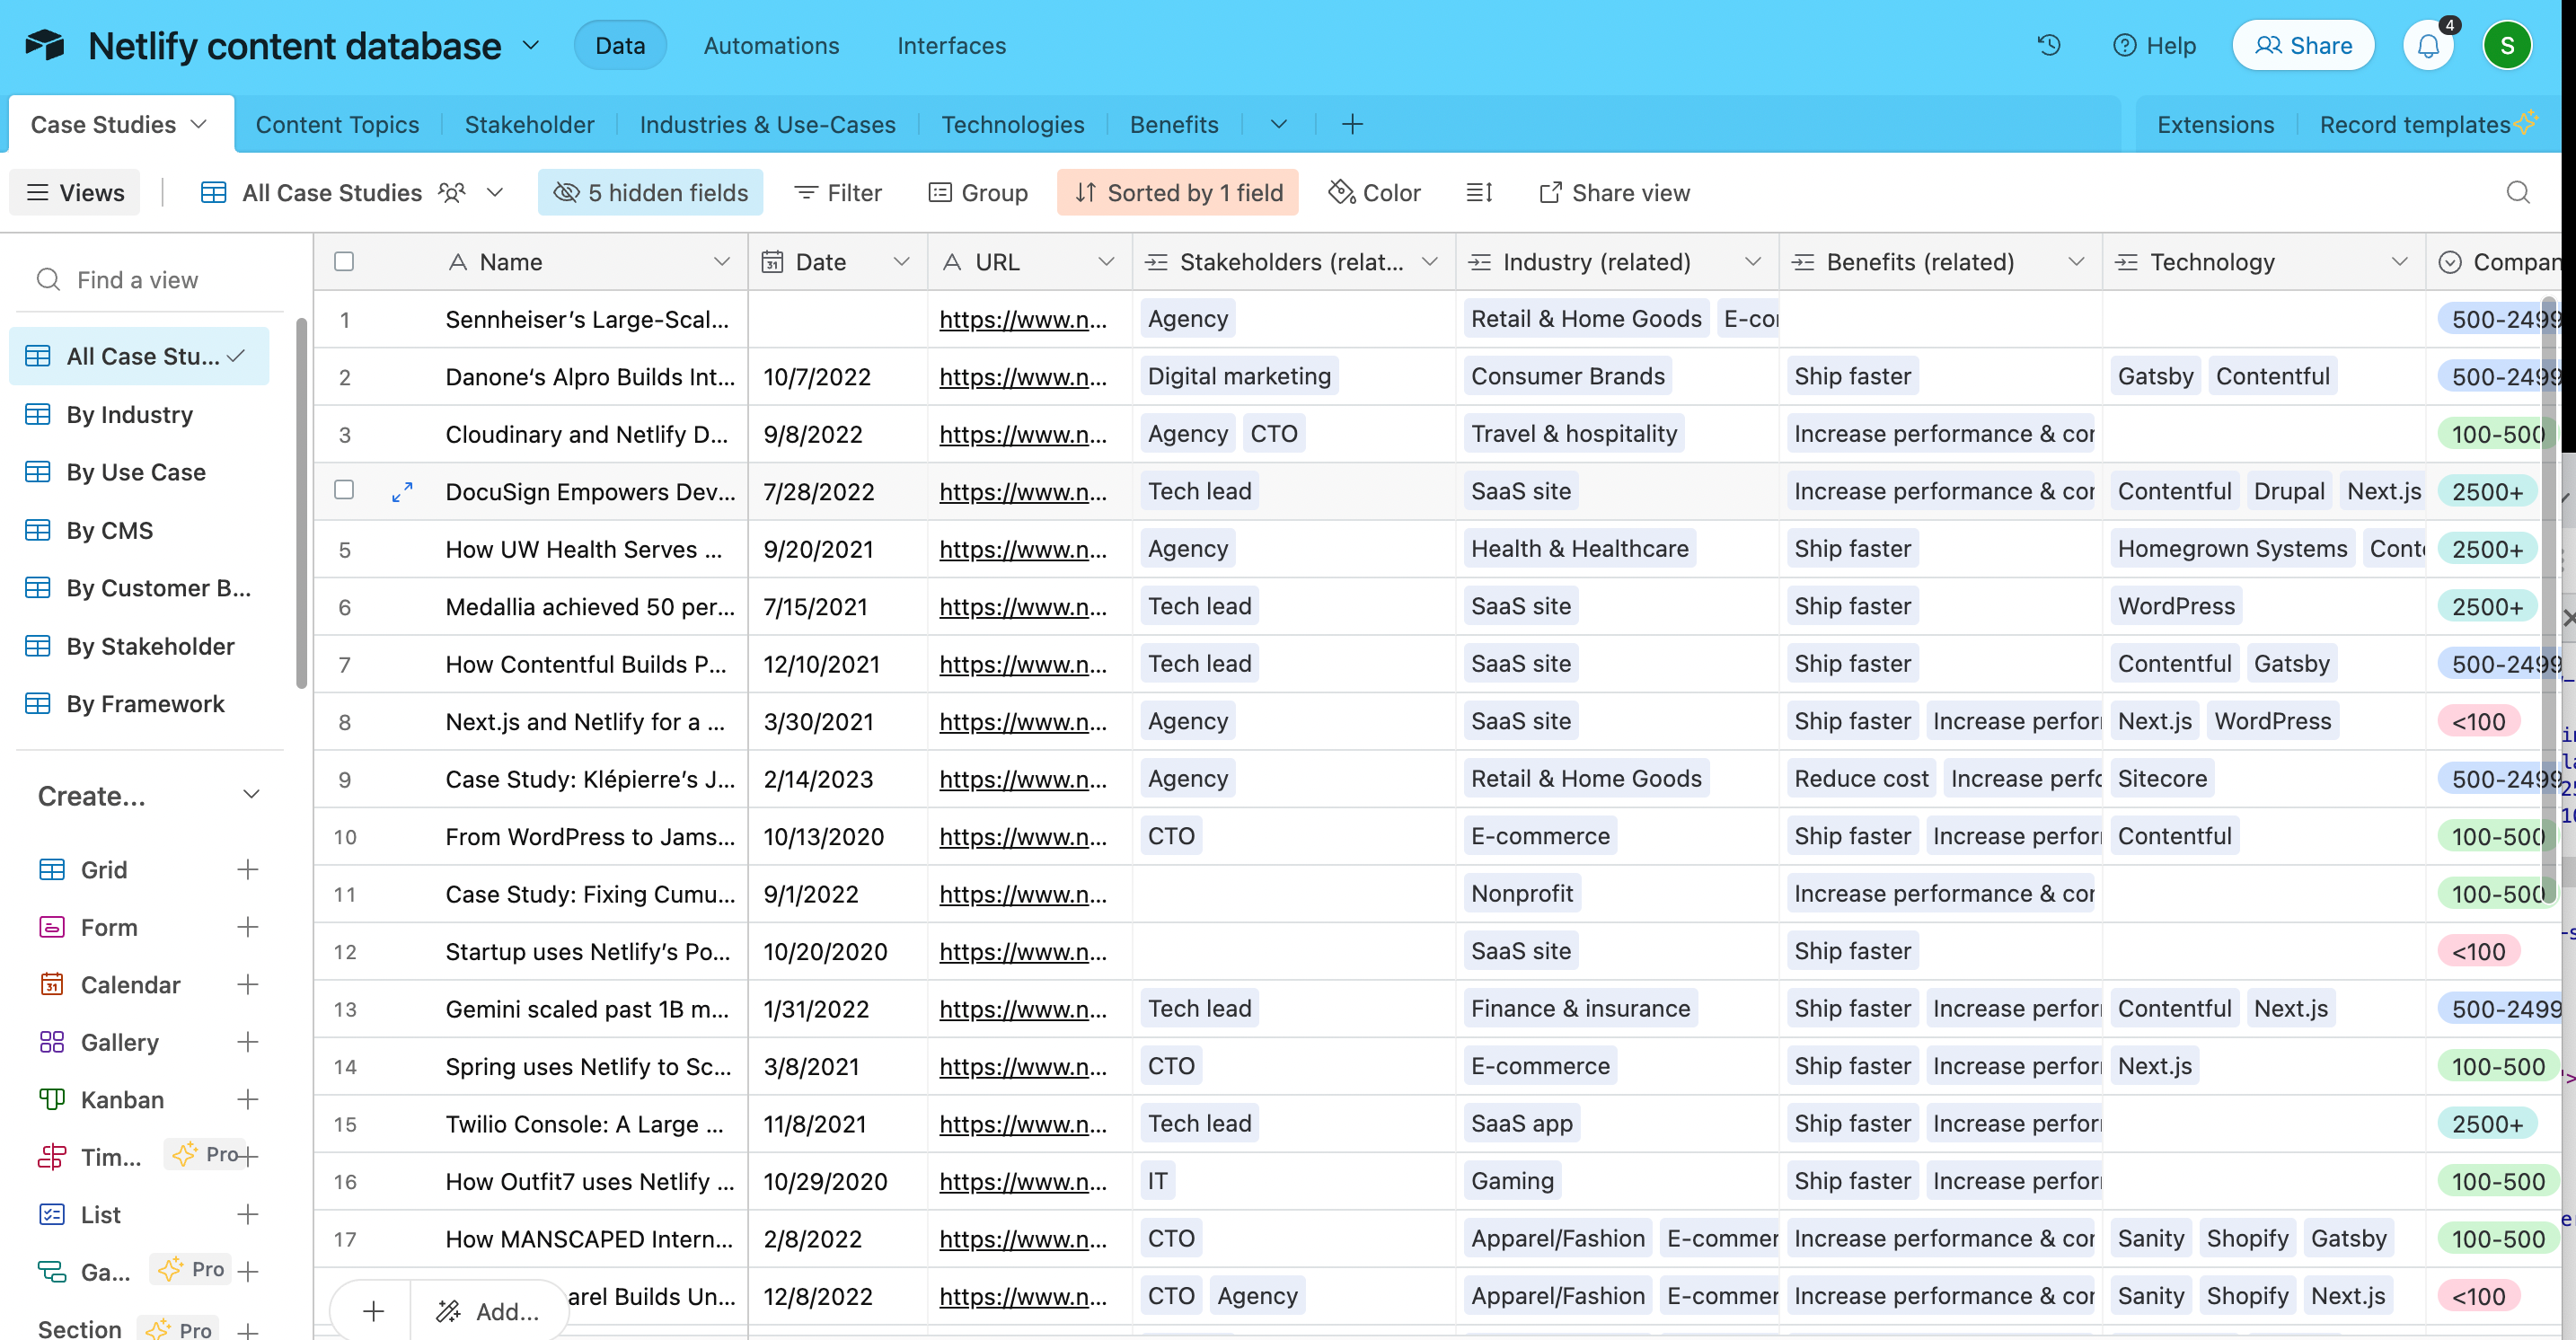The width and height of the screenshot is (2576, 1340).
Task: Click the Share button
Action: [2303, 45]
